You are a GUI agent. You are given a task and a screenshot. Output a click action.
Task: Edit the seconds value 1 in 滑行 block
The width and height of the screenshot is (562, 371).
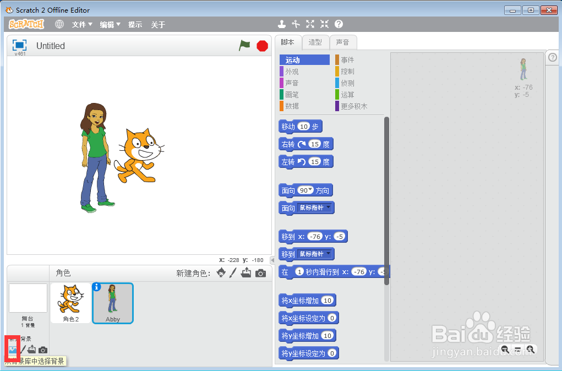point(299,272)
